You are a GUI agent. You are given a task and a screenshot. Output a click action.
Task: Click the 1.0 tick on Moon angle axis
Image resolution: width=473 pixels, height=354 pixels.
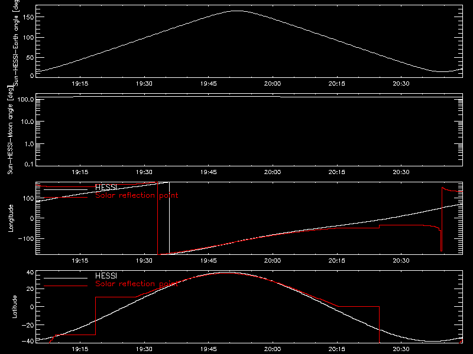[x=29, y=144]
